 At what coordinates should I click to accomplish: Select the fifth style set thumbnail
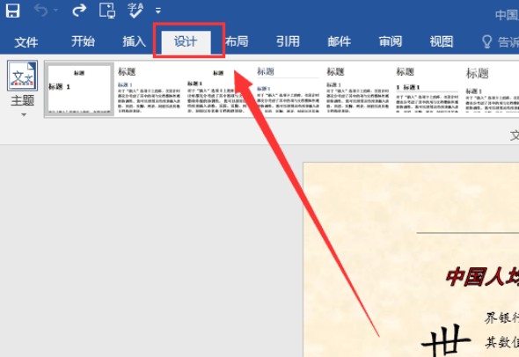(357, 90)
